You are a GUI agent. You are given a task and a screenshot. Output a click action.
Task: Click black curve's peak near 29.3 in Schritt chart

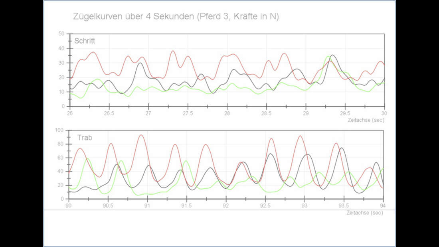[332, 55]
